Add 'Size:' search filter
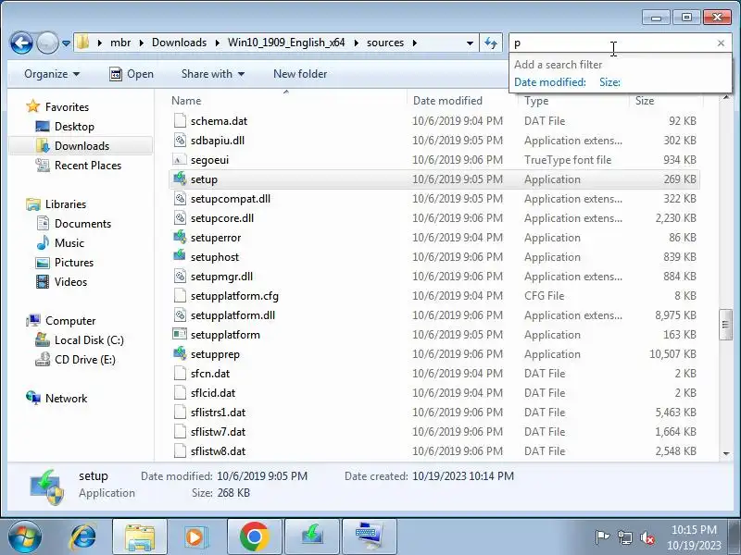 609,82
